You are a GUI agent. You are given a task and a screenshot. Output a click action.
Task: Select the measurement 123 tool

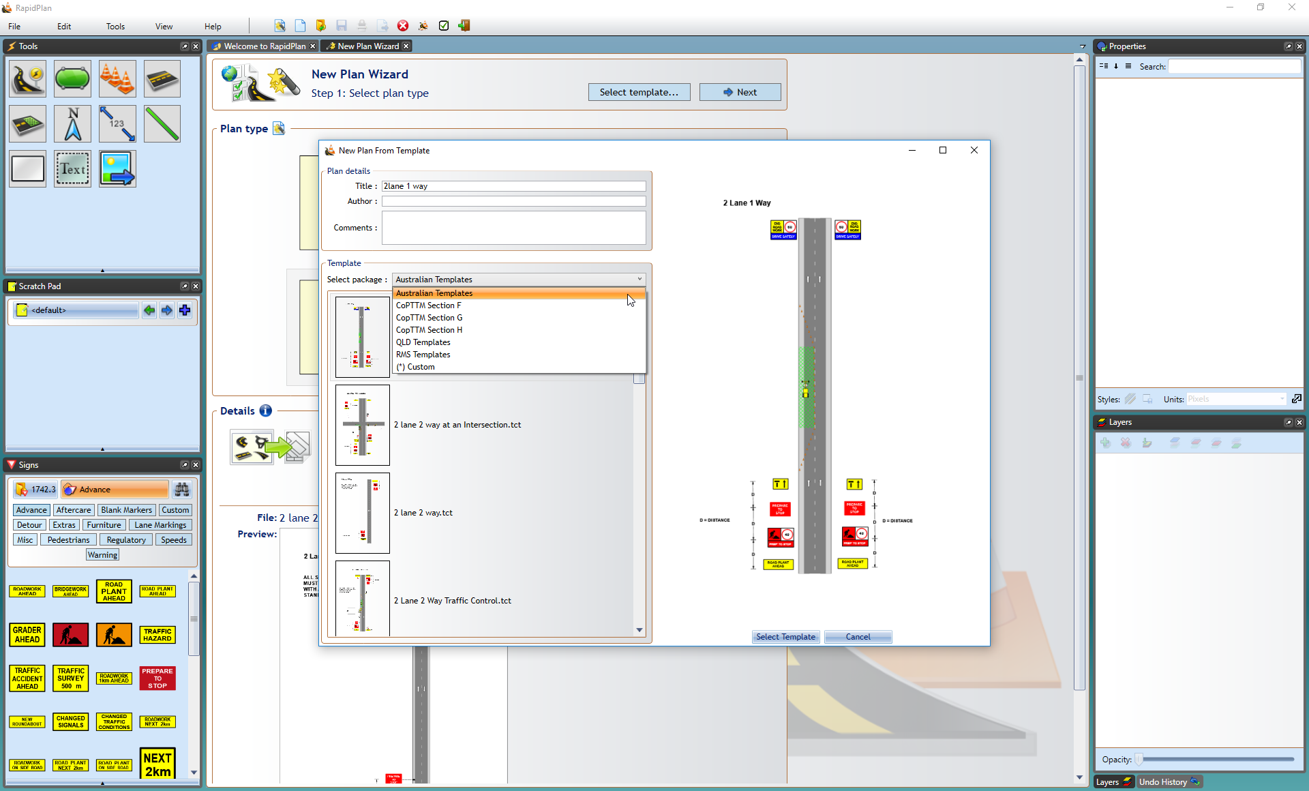[117, 123]
